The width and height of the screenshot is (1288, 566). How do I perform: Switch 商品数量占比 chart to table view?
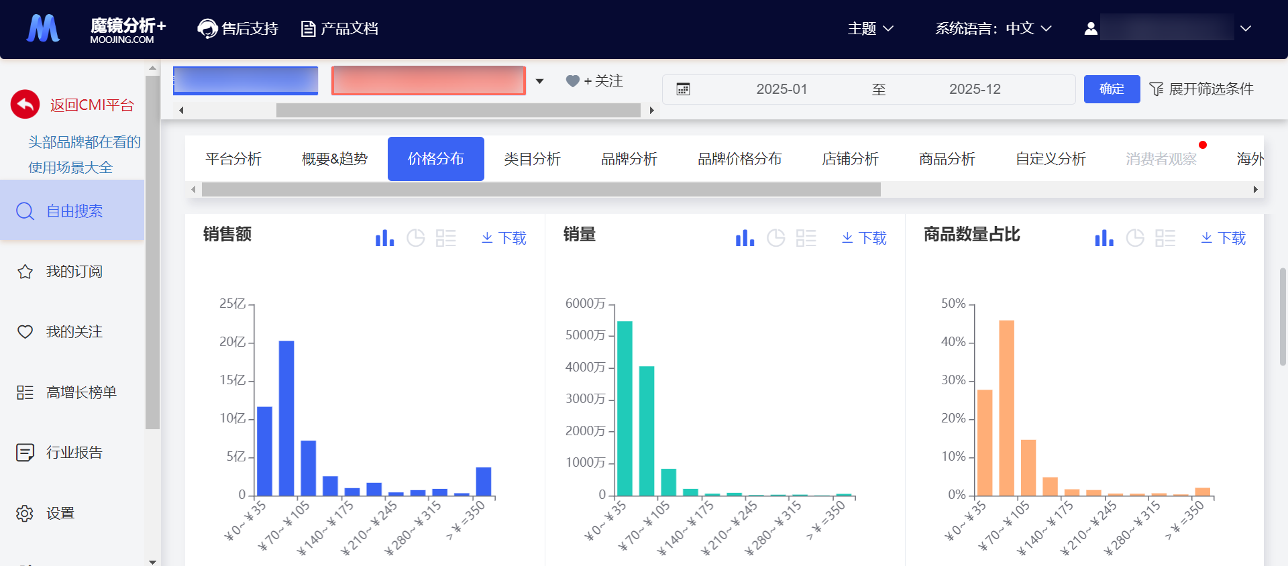pyautogui.click(x=1165, y=238)
